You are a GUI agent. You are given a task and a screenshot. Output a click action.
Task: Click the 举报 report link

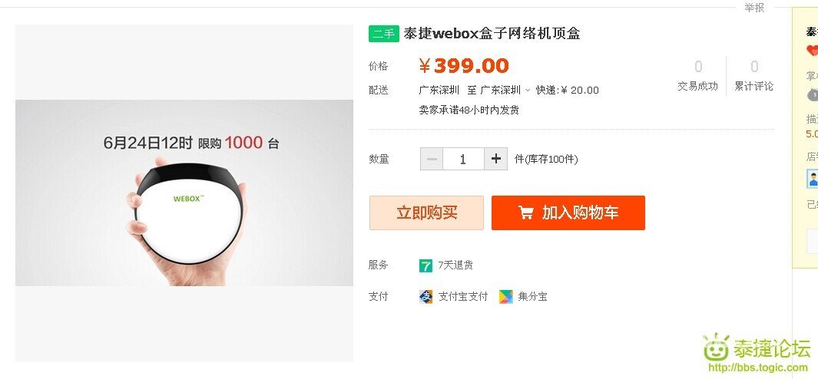pyautogui.click(x=754, y=8)
